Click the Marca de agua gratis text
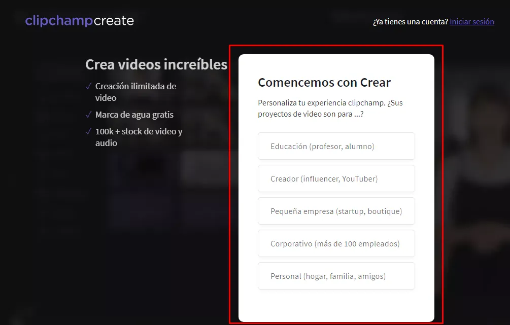 (x=134, y=115)
